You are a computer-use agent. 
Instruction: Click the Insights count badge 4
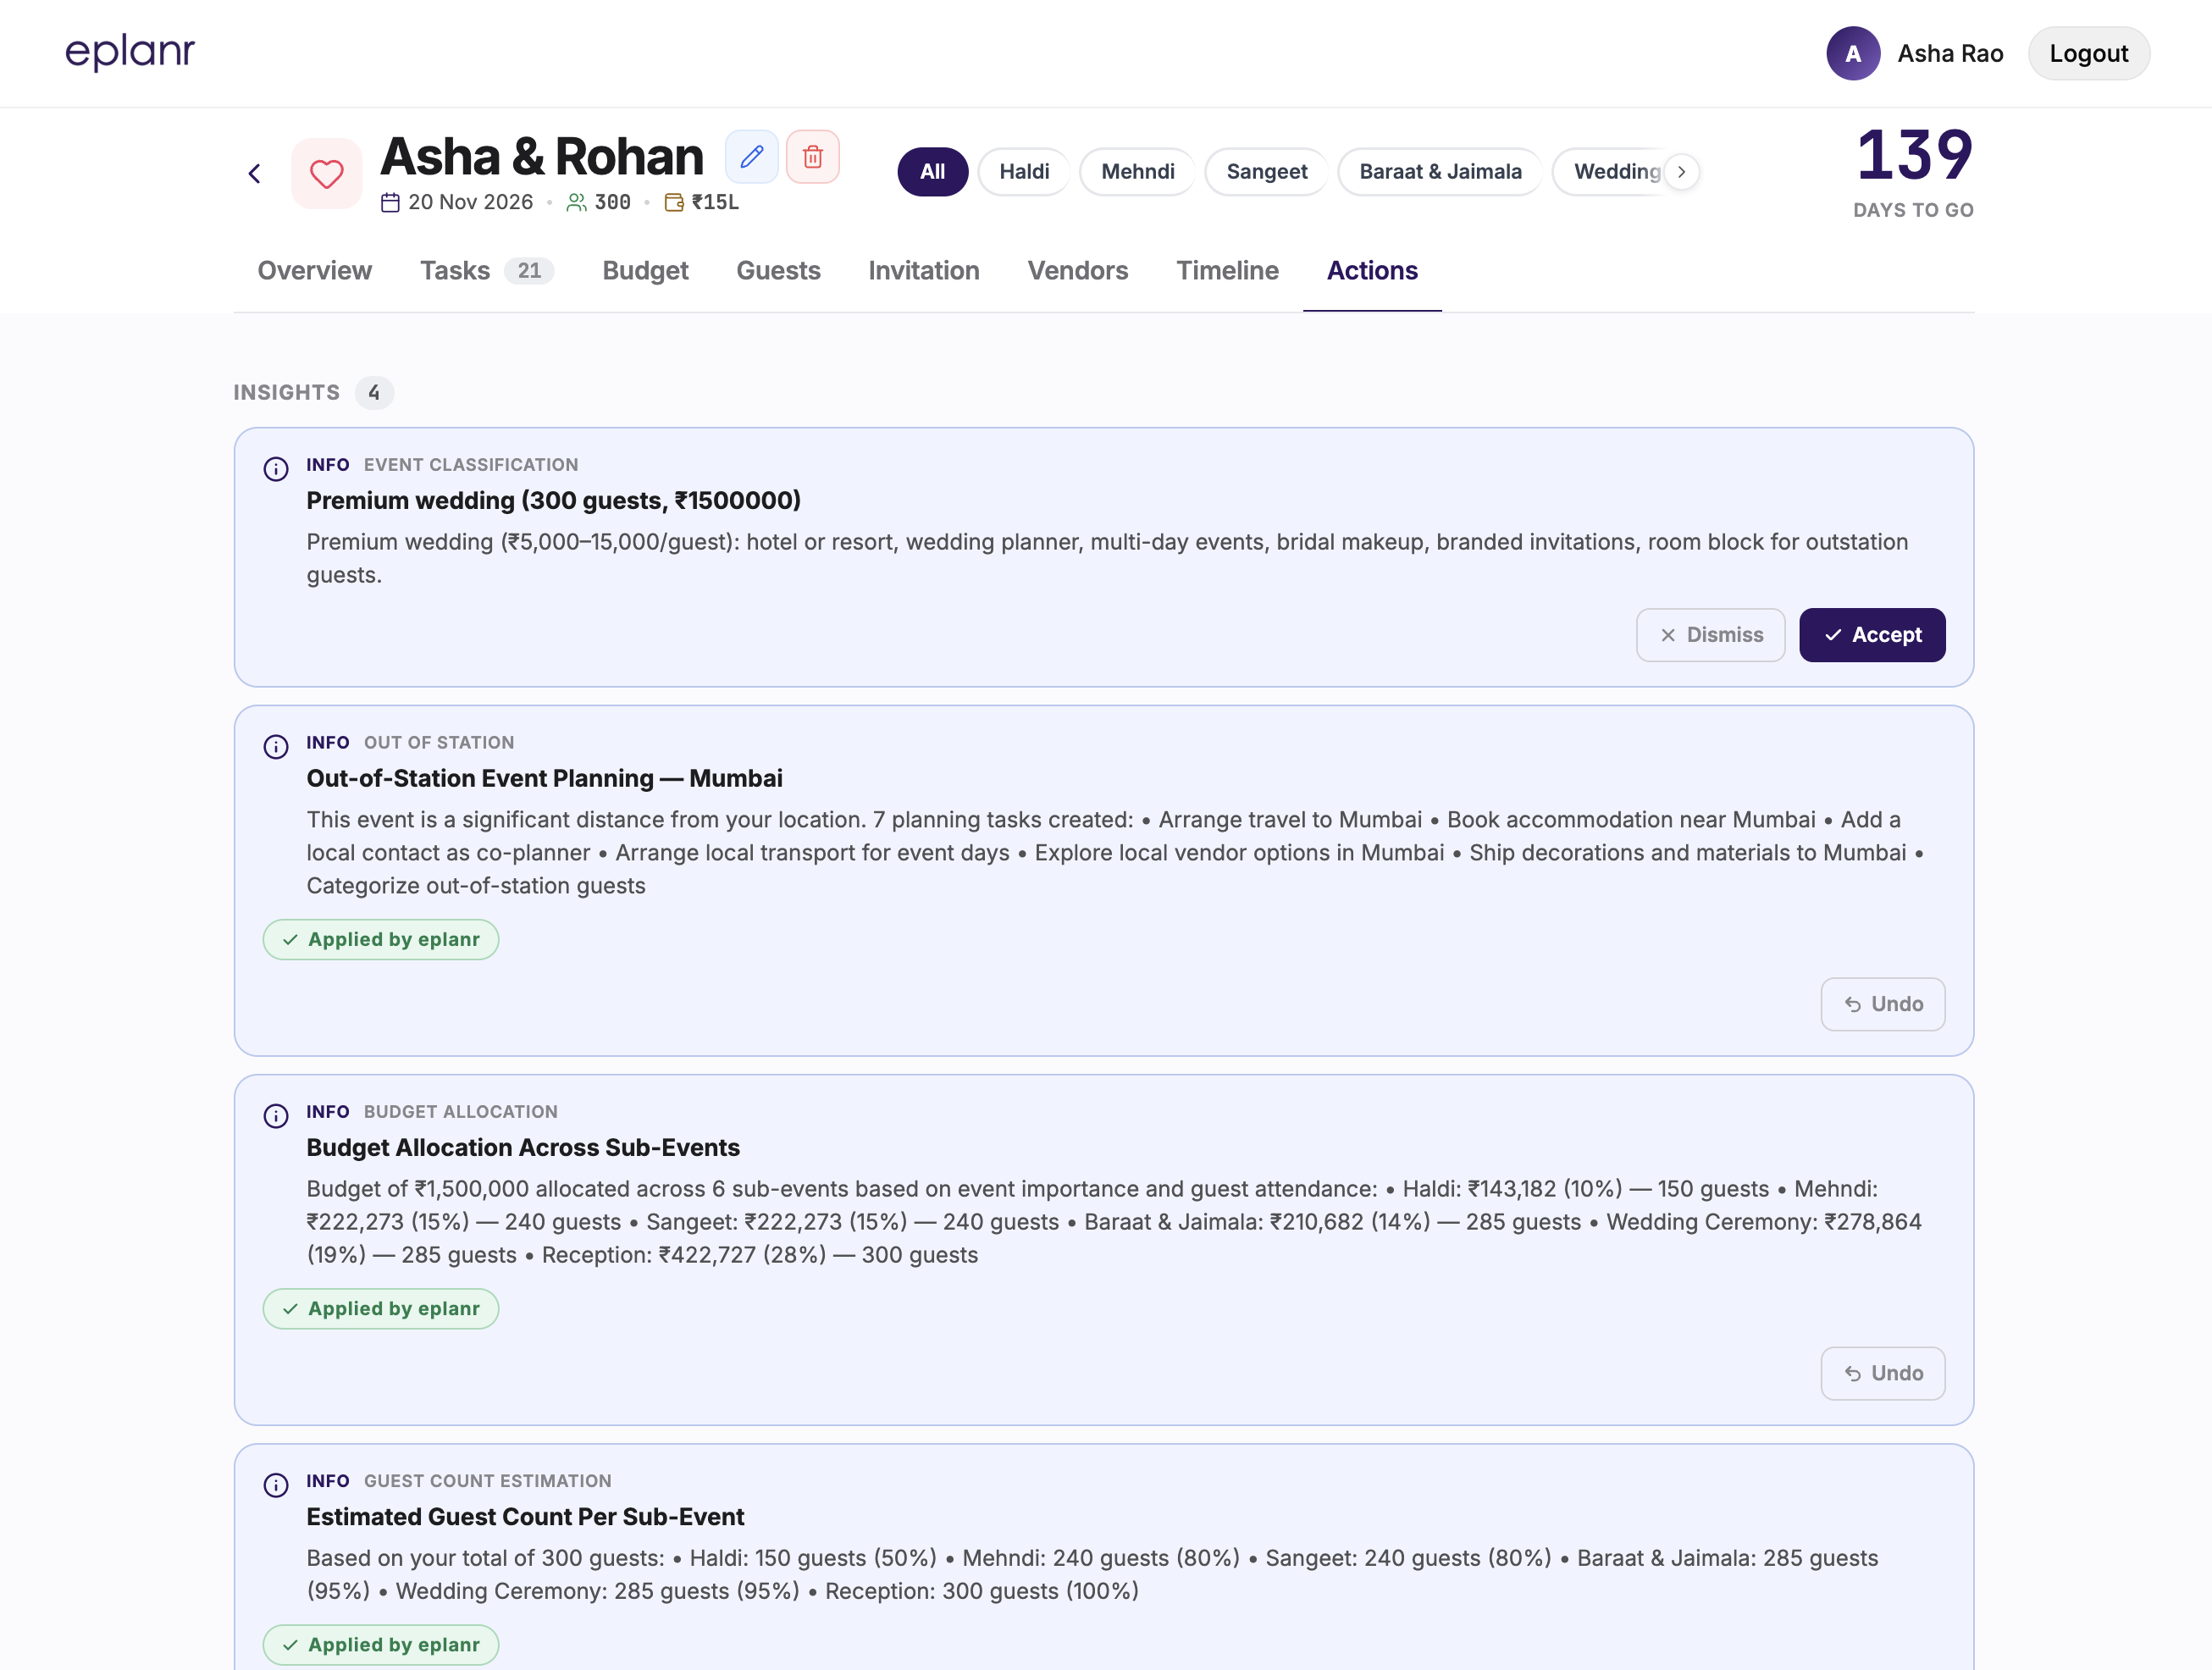click(374, 393)
